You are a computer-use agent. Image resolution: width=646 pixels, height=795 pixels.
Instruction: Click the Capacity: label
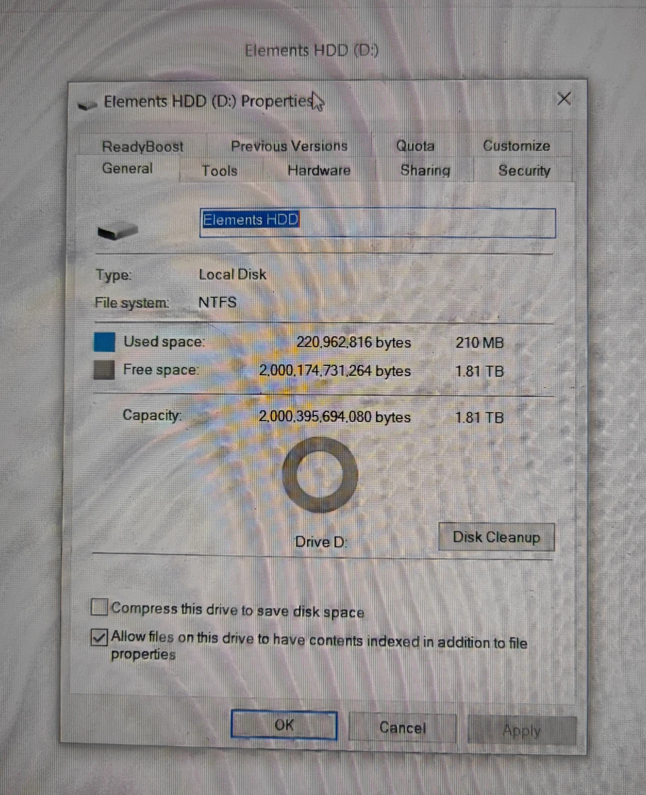152,416
